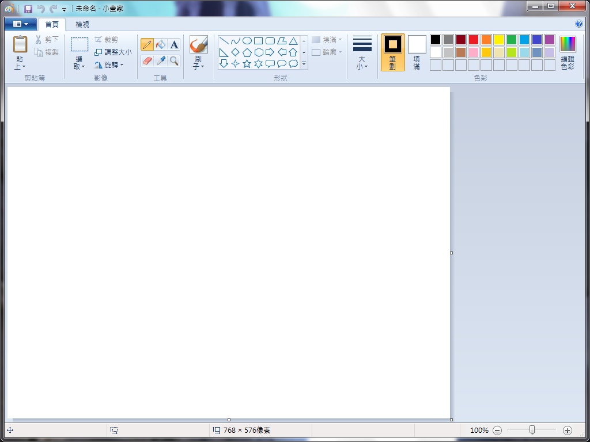Select the Magnifier tool
Screen dimensions: 590x442
tap(174, 61)
